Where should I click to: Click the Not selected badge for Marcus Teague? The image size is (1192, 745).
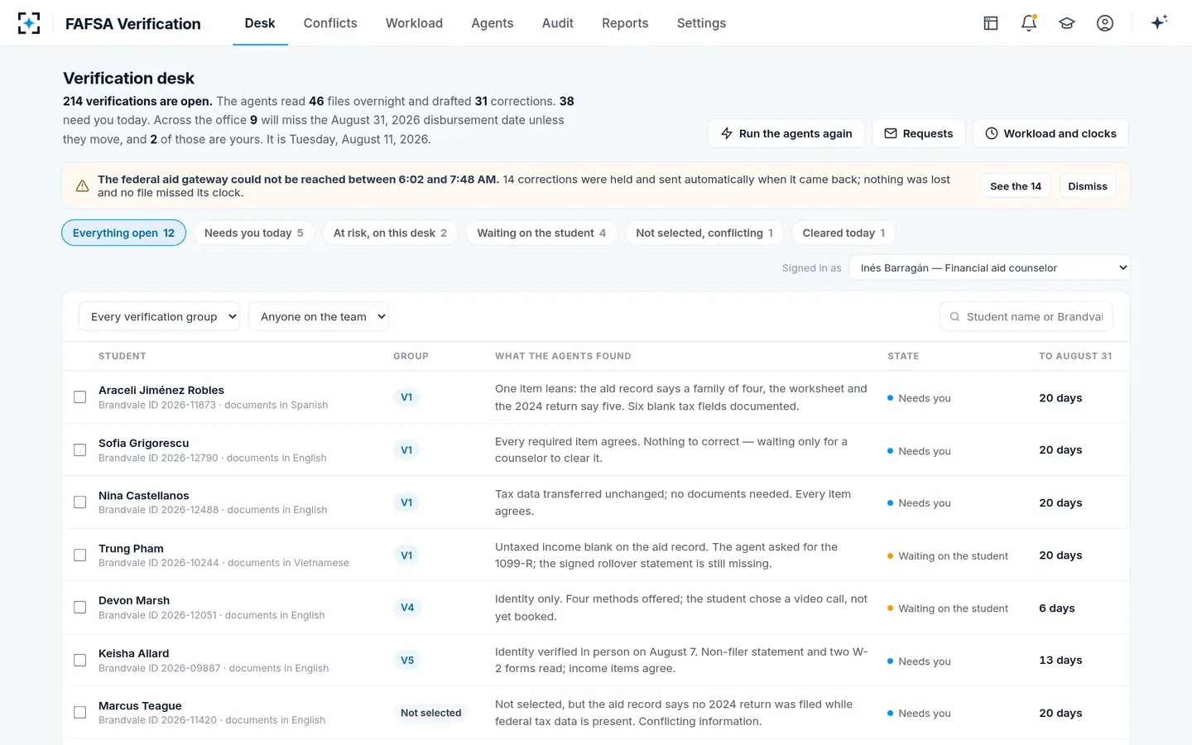tap(430, 713)
